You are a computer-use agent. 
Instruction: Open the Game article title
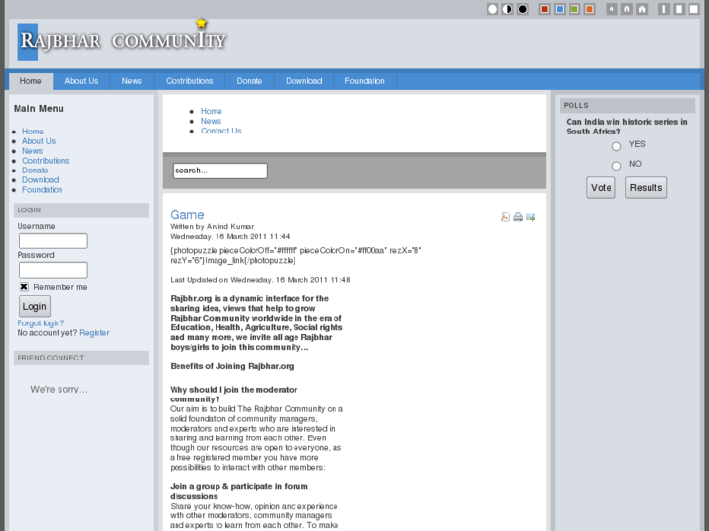(x=187, y=215)
